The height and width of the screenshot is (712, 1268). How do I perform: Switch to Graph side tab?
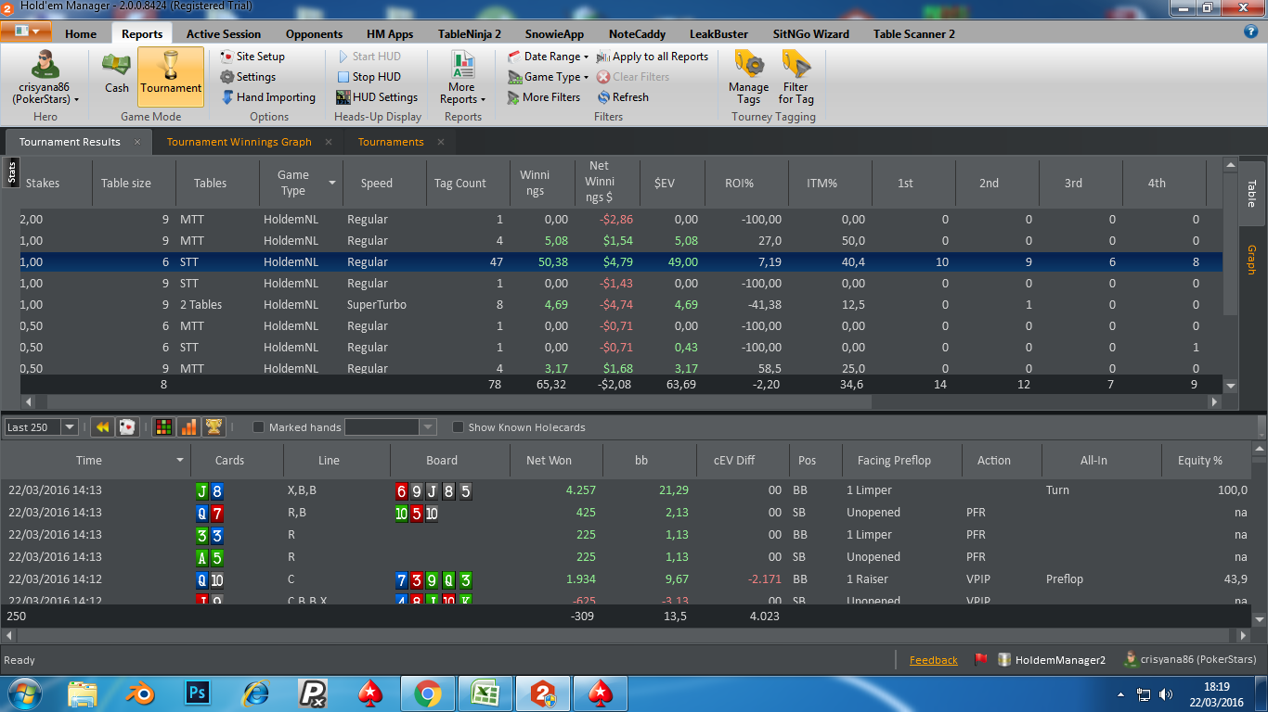point(1251,261)
